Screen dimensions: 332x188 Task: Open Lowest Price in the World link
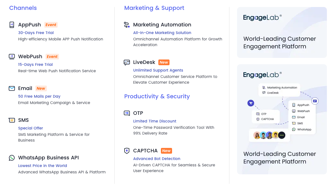point(42,166)
